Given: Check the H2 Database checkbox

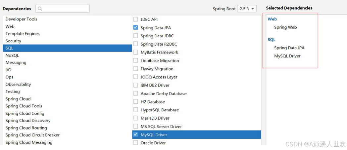Looking at the screenshot, I should click(x=135, y=102).
